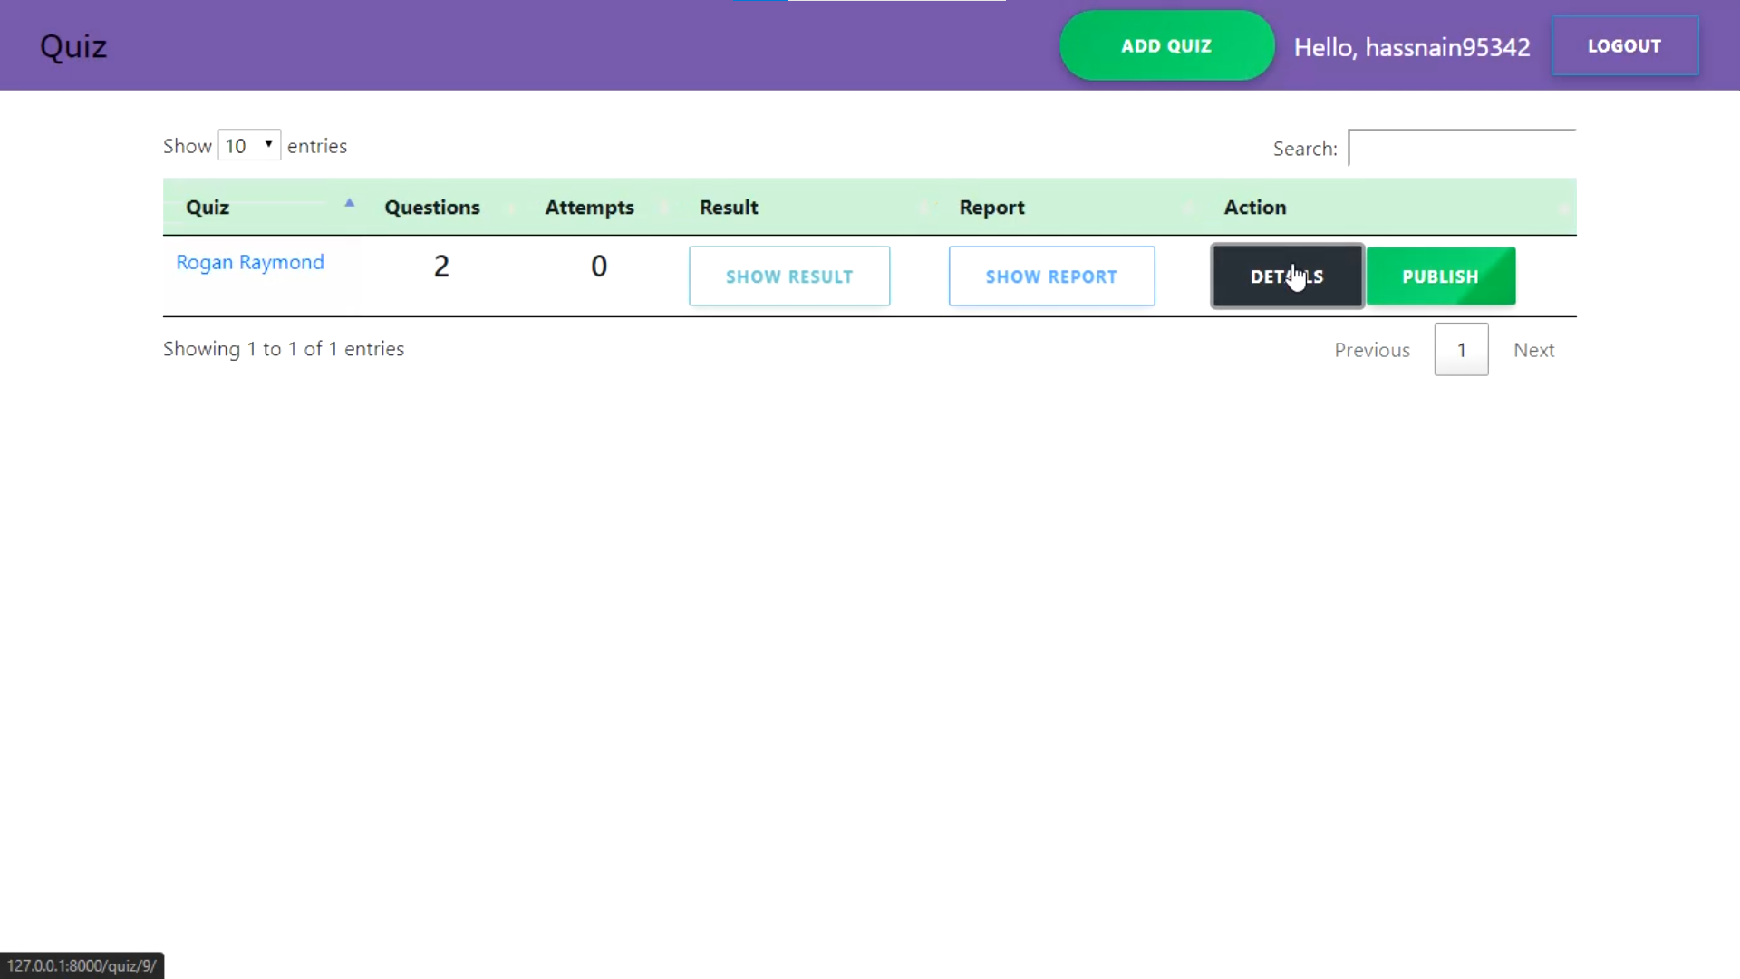Click SHOW RESULT for Rogan Raymond
The height and width of the screenshot is (979, 1740).
click(x=788, y=276)
